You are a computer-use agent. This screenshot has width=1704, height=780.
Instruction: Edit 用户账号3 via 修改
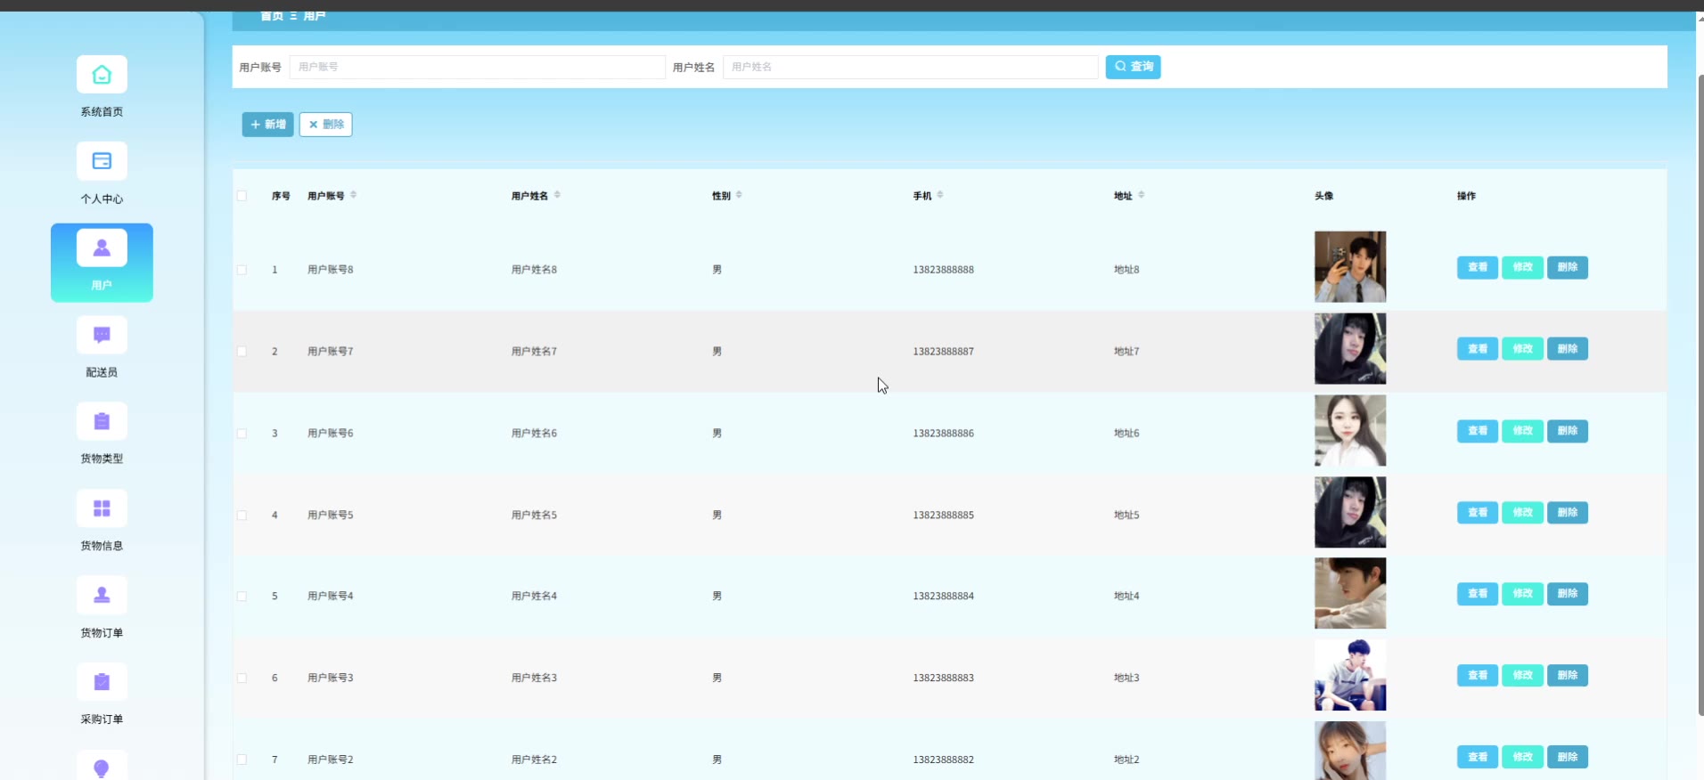point(1522,676)
